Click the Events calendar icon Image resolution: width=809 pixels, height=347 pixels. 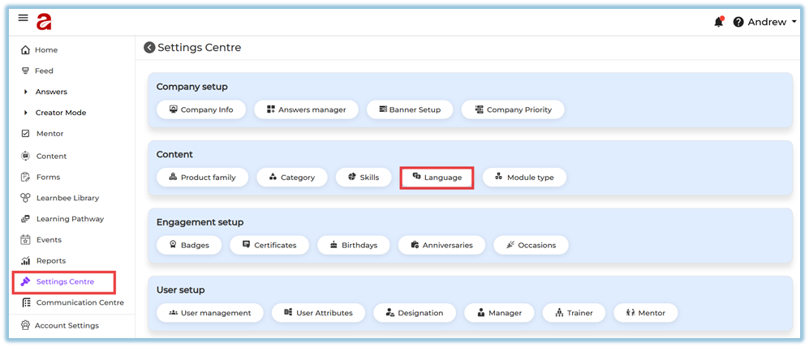coord(25,240)
